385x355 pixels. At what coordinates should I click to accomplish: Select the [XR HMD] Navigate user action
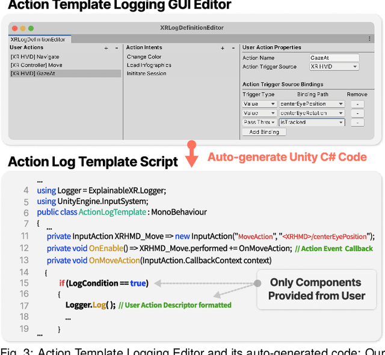(x=35, y=57)
